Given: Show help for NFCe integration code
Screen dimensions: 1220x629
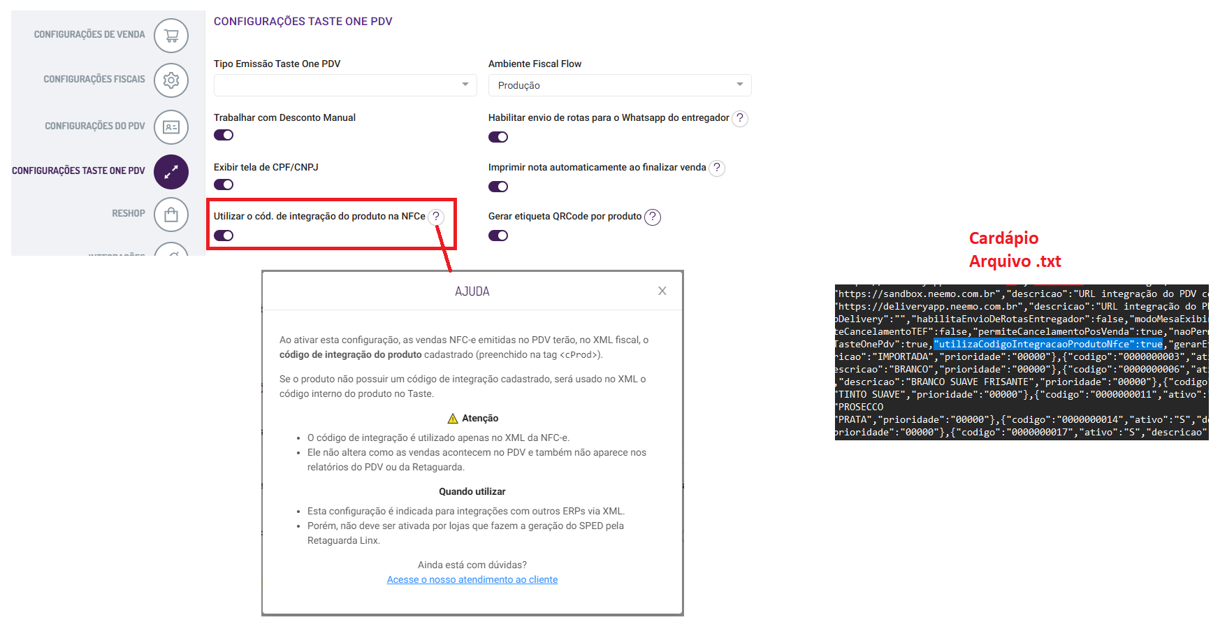Looking at the screenshot, I should [x=436, y=217].
